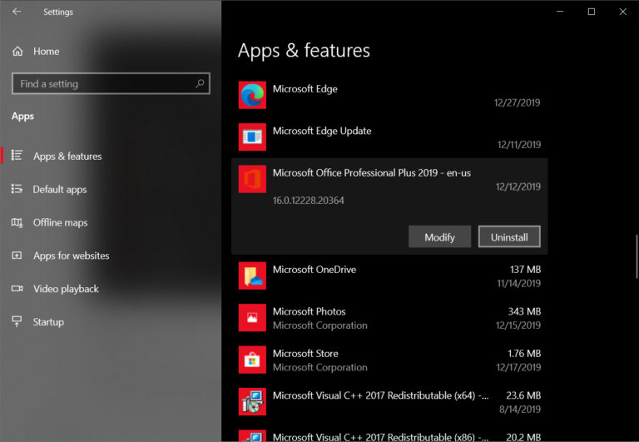This screenshot has height=442, width=639.
Task: Click the Visual C++ 2017 x64 icon
Action: [x=252, y=402]
